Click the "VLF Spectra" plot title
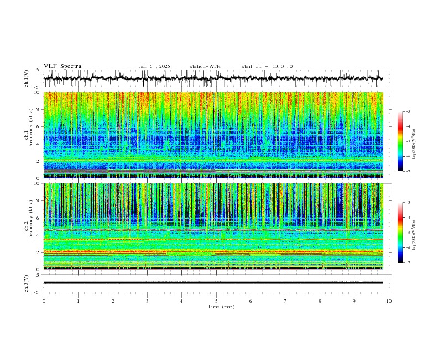The width and height of the screenshot is (438, 338). [62, 66]
